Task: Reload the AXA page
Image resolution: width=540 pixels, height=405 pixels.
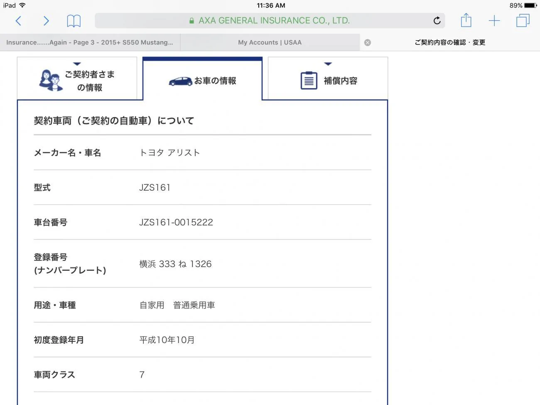Action: (x=437, y=21)
